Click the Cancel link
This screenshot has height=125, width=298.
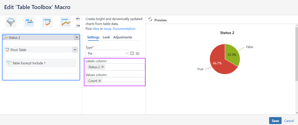click(289, 121)
